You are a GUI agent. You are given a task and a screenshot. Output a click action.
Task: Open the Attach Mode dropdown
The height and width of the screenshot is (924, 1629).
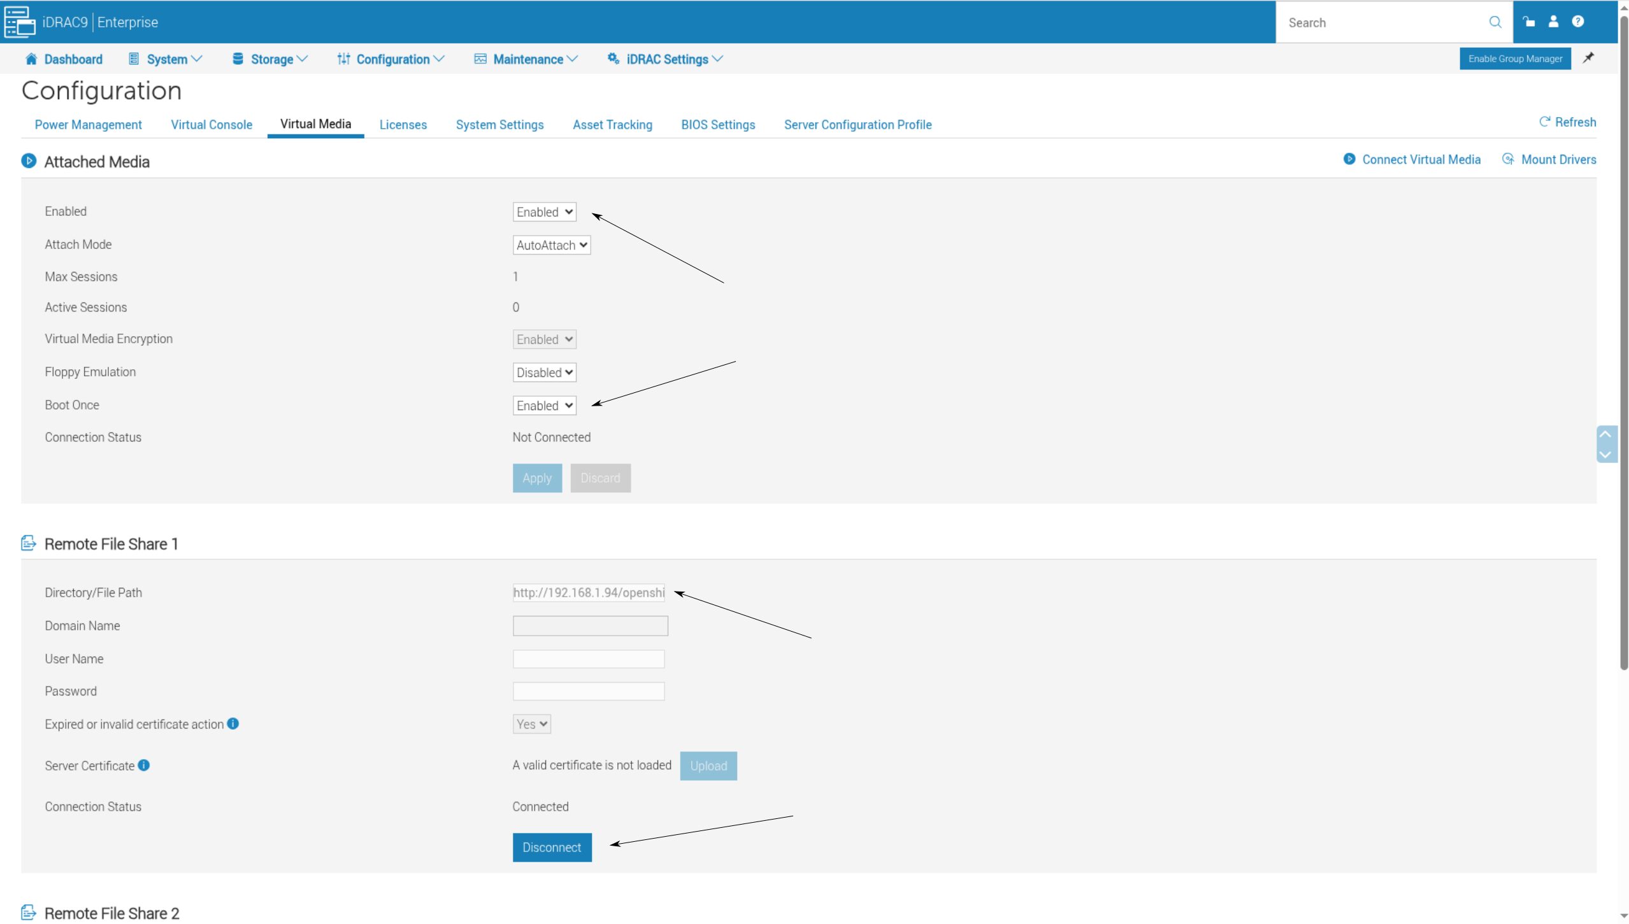tap(551, 245)
